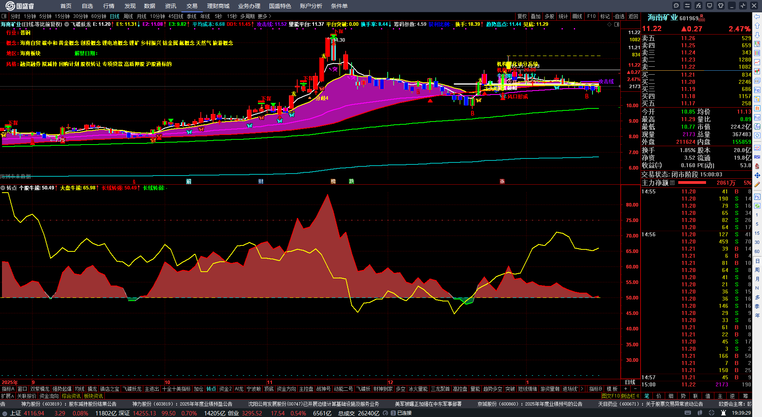Open the 综合资讯 news tab
762x417 pixels.
tap(71, 396)
